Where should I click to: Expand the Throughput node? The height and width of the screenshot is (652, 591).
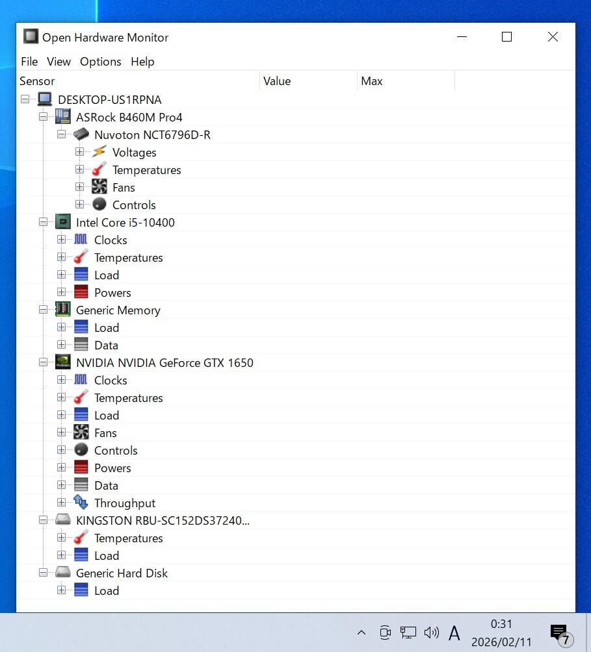pyautogui.click(x=62, y=502)
